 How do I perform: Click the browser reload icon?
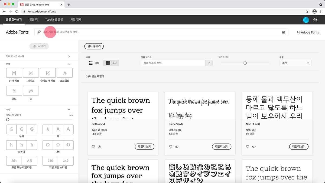[17, 12]
